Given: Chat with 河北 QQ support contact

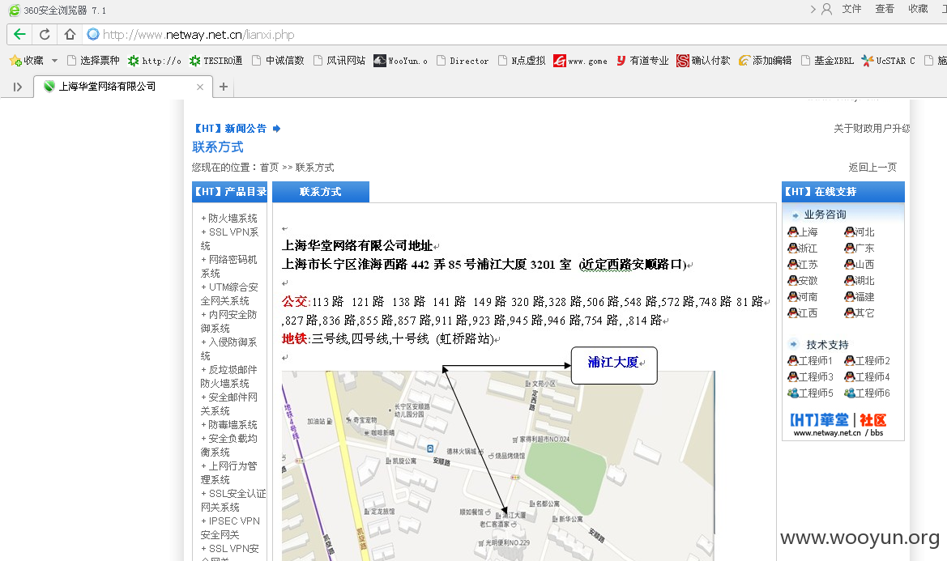Looking at the screenshot, I should (860, 232).
